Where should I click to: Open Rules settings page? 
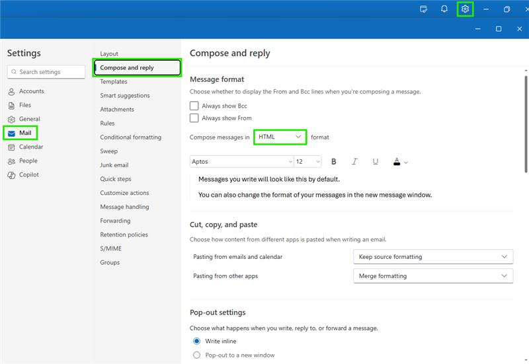[107, 124]
